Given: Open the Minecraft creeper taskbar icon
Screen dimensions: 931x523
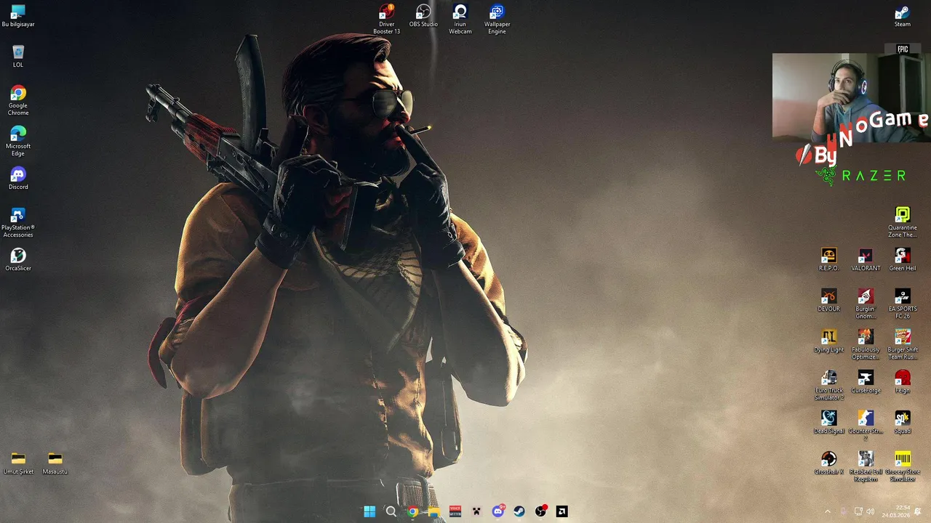Looking at the screenshot, I should 476,511.
